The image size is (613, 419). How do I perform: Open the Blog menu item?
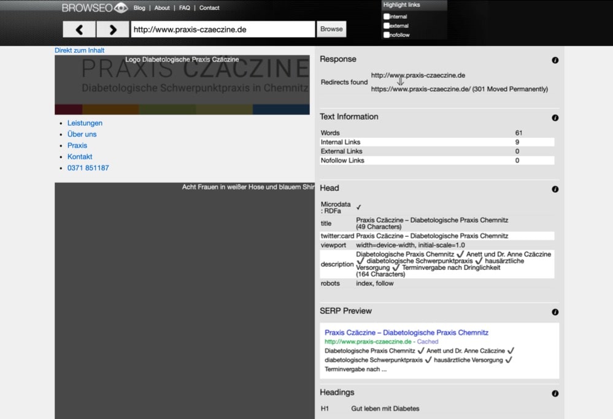pyautogui.click(x=139, y=8)
